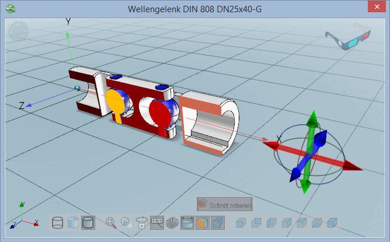Enable the 3D anaglyph glasses mode
390x242 pixels.
348,36
